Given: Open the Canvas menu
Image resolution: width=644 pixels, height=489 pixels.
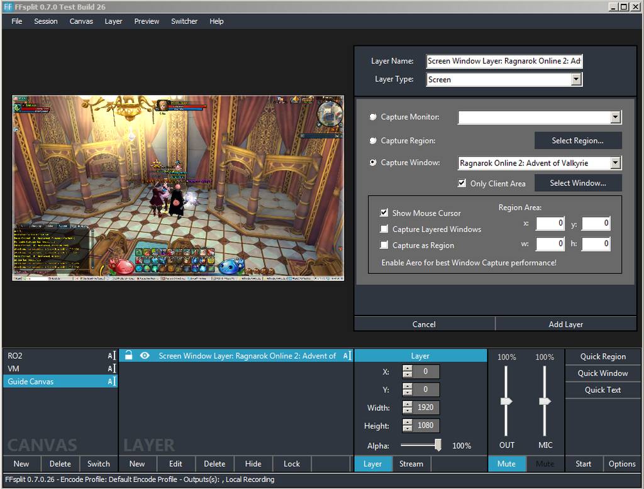Looking at the screenshot, I should (x=81, y=21).
